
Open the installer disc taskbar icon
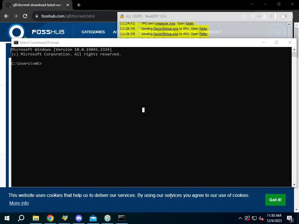pyautogui.click(x=107, y=218)
